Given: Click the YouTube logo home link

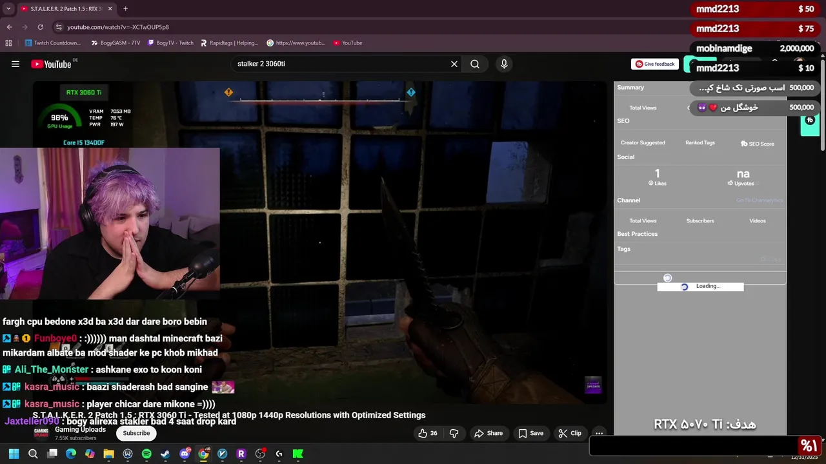Looking at the screenshot, I should (x=51, y=64).
